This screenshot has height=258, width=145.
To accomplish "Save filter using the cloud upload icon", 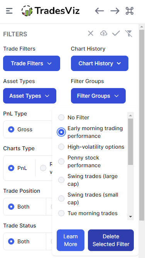I will click(104, 33).
